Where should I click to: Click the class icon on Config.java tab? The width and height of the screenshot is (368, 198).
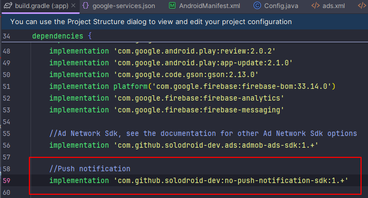[257, 6]
